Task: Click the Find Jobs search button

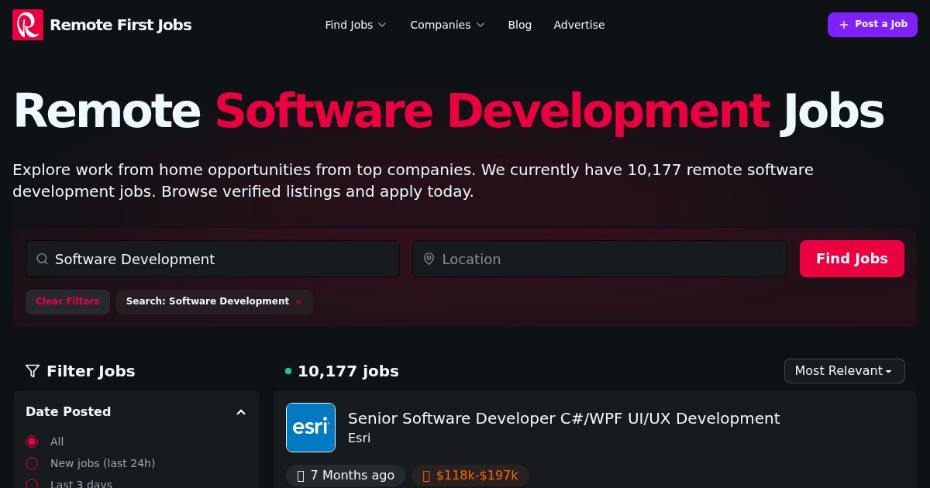Action: click(852, 259)
